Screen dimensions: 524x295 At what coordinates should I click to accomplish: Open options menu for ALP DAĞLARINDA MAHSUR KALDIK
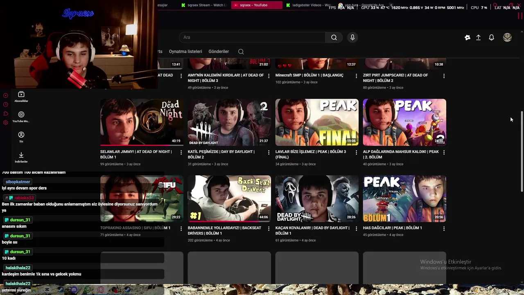click(444, 152)
